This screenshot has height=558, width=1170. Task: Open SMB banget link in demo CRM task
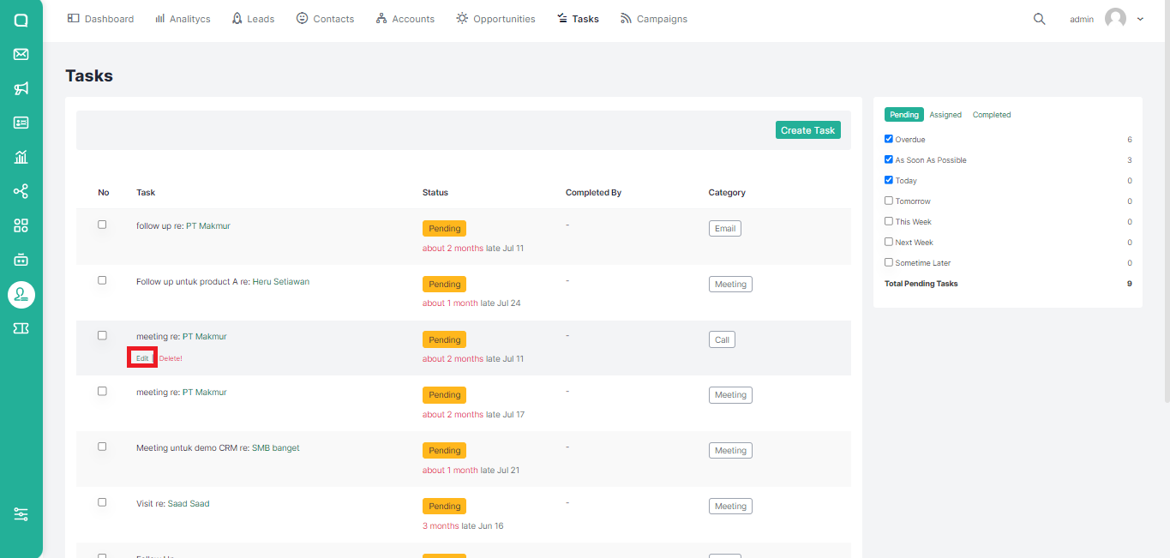[x=276, y=447]
